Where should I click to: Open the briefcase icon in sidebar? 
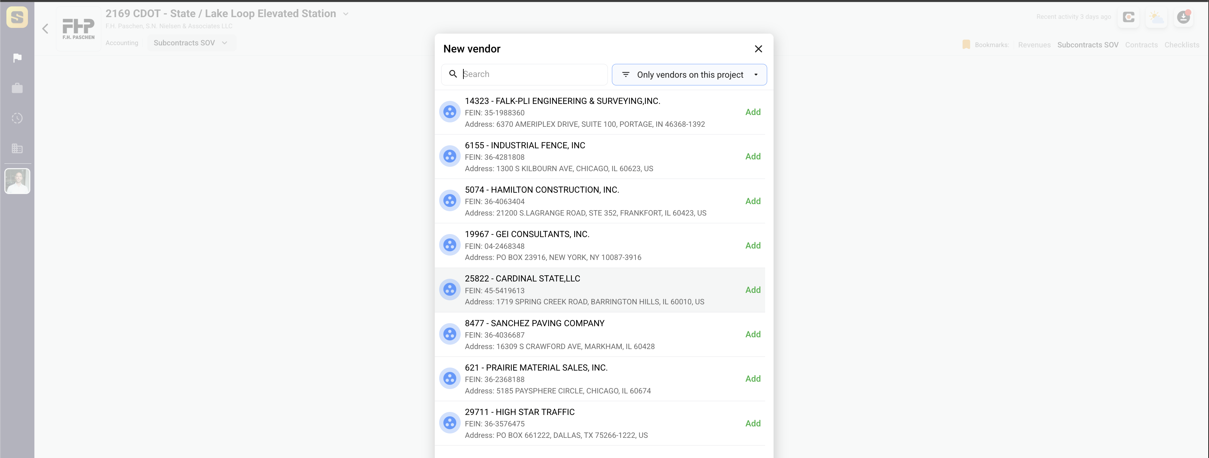click(18, 88)
